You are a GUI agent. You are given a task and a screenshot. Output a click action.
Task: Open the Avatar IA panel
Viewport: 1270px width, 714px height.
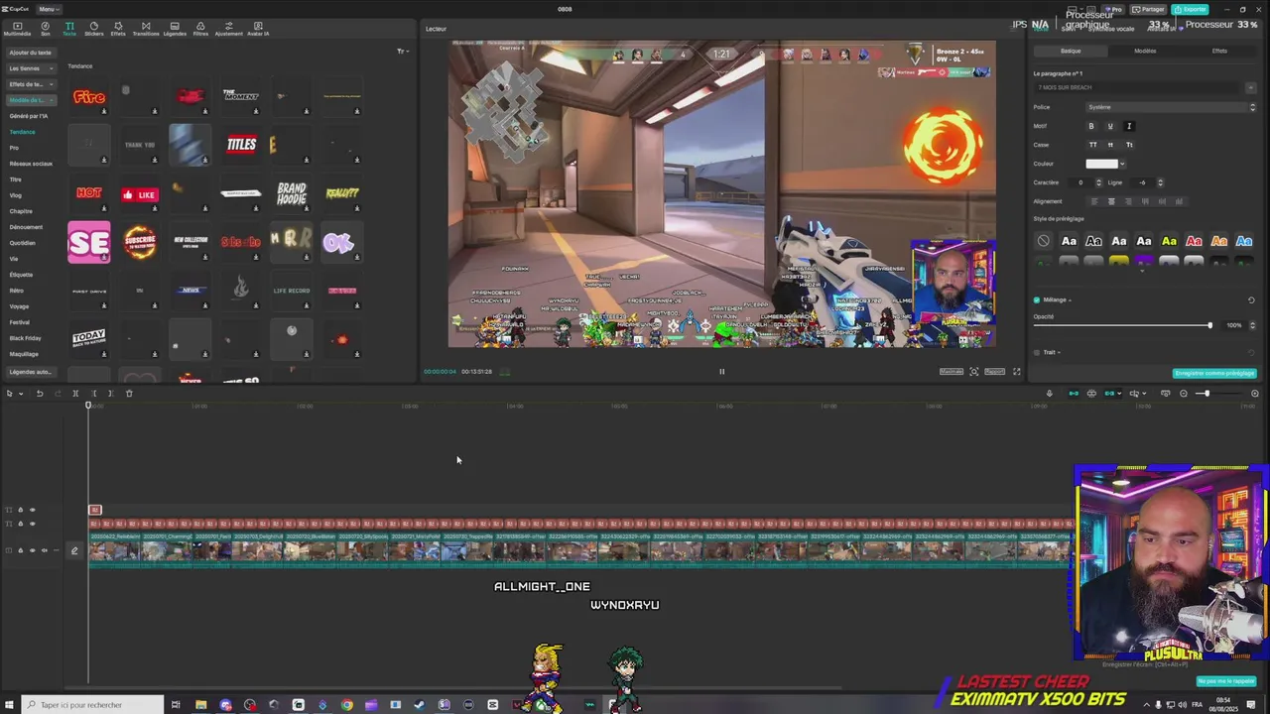click(x=258, y=29)
